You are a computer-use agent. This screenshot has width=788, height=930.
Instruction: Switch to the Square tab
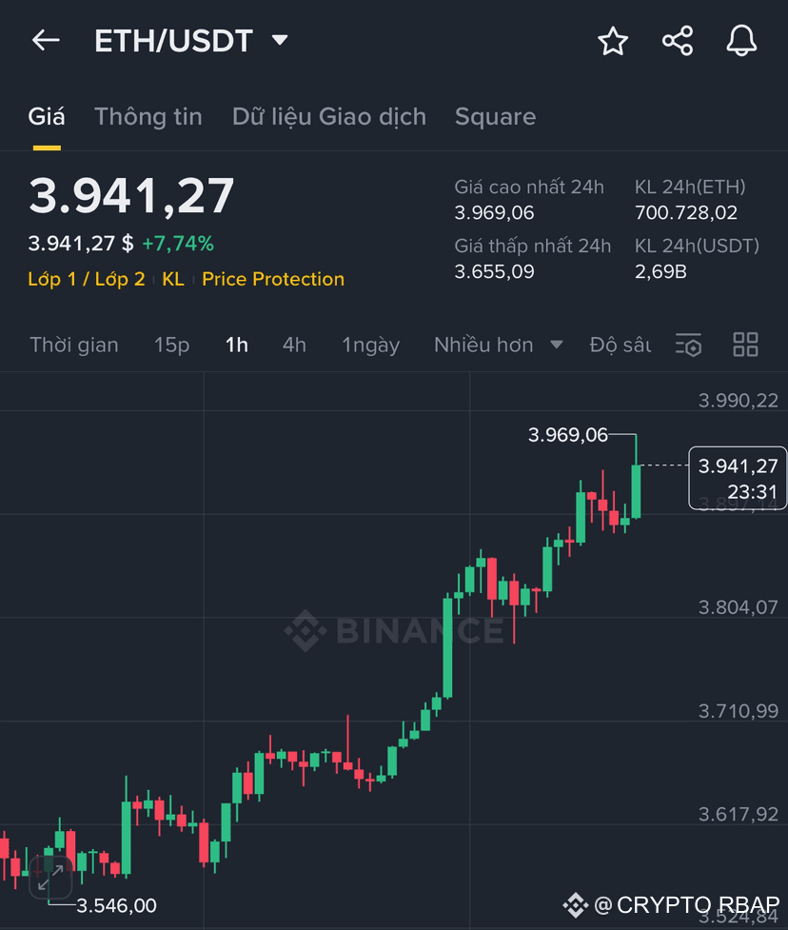click(x=495, y=117)
